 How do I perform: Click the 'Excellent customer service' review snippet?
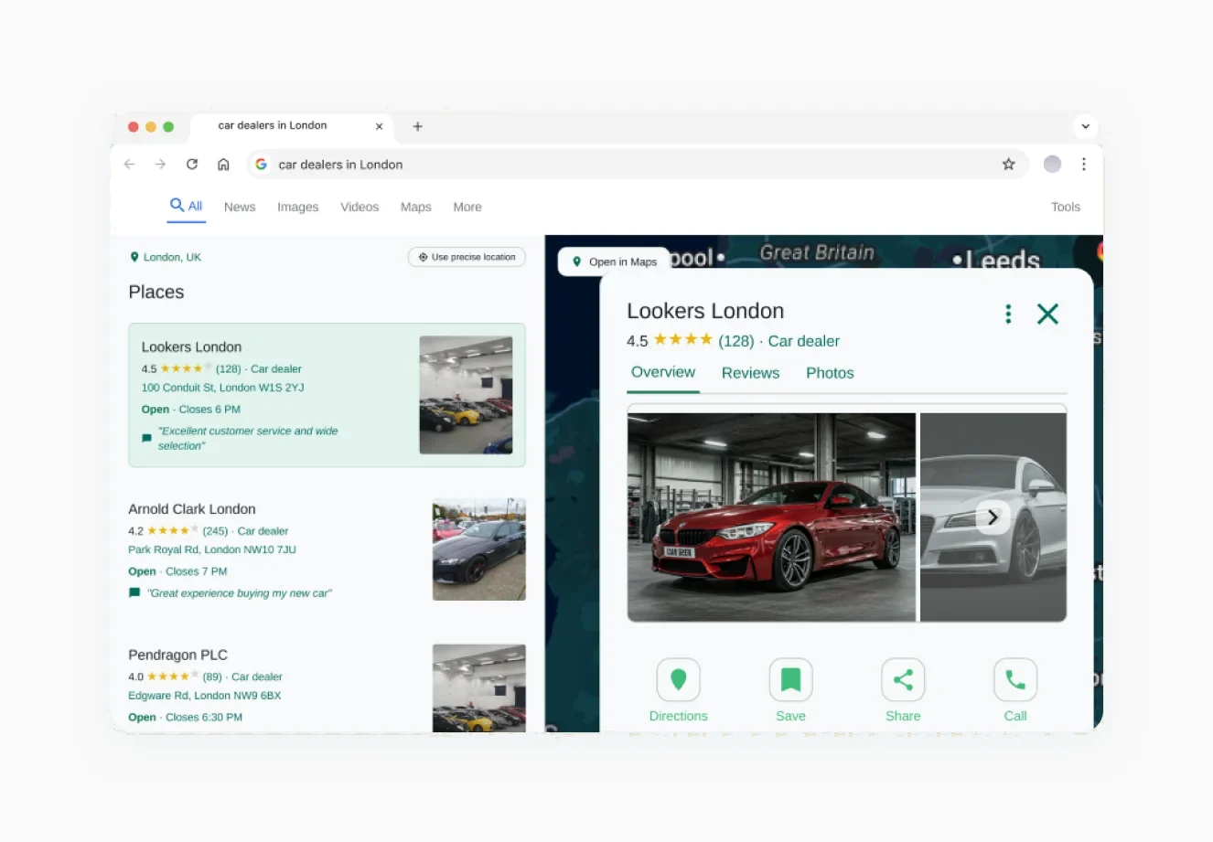pos(248,438)
